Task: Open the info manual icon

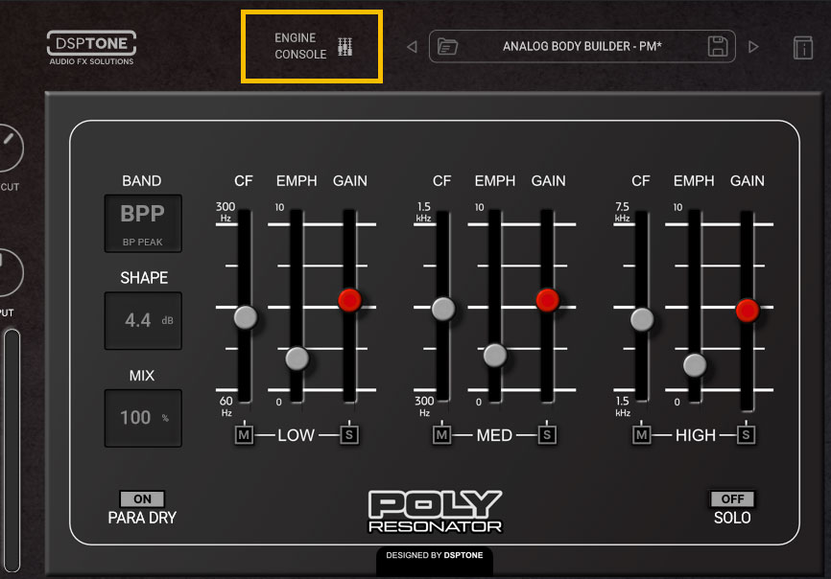Action: [803, 48]
